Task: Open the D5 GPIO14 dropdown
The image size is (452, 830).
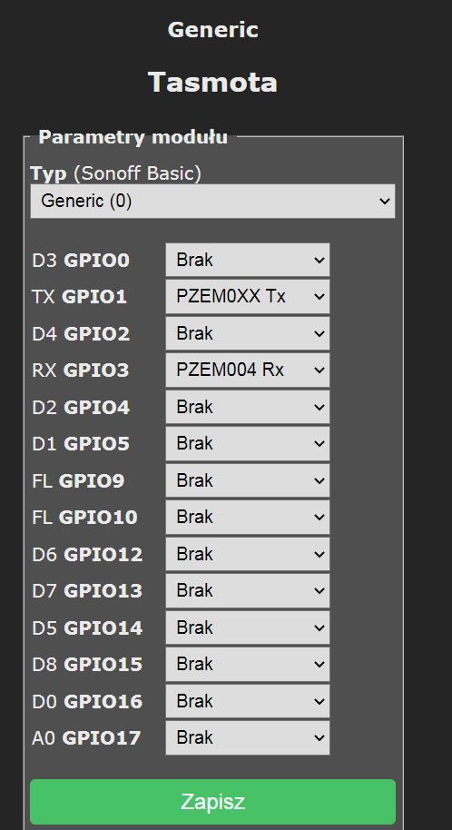Action: coord(248,627)
